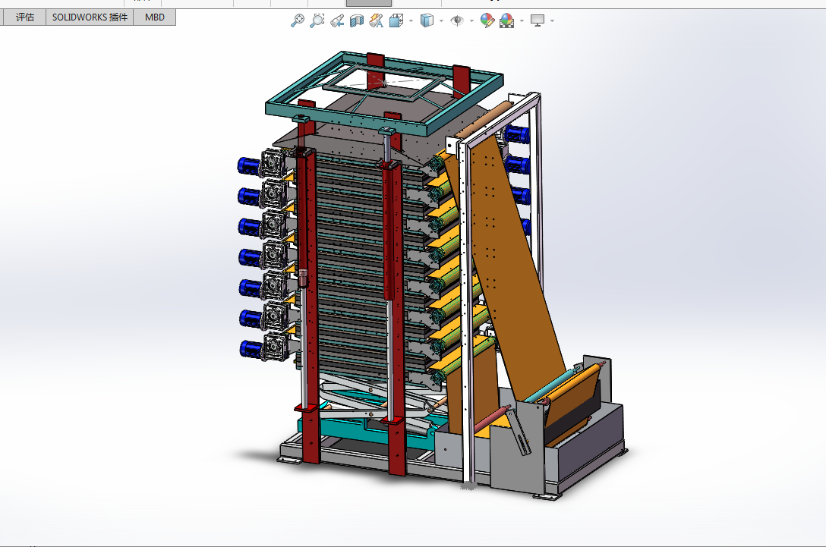Expand the View Orientation dropdown arrow
The height and width of the screenshot is (547, 826).
point(411,21)
